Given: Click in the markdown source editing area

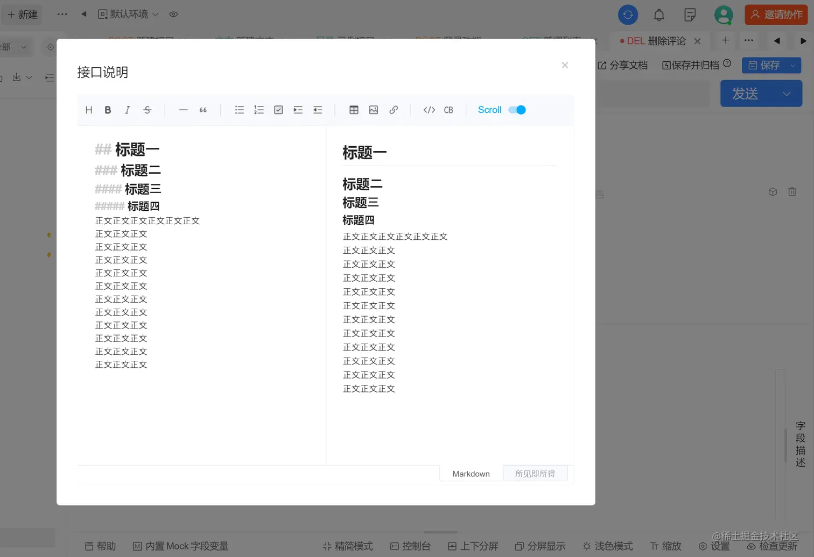Looking at the screenshot, I should [202, 295].
